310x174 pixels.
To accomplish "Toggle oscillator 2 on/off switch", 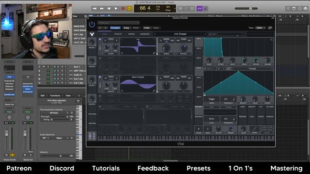I will click(100, 58).
